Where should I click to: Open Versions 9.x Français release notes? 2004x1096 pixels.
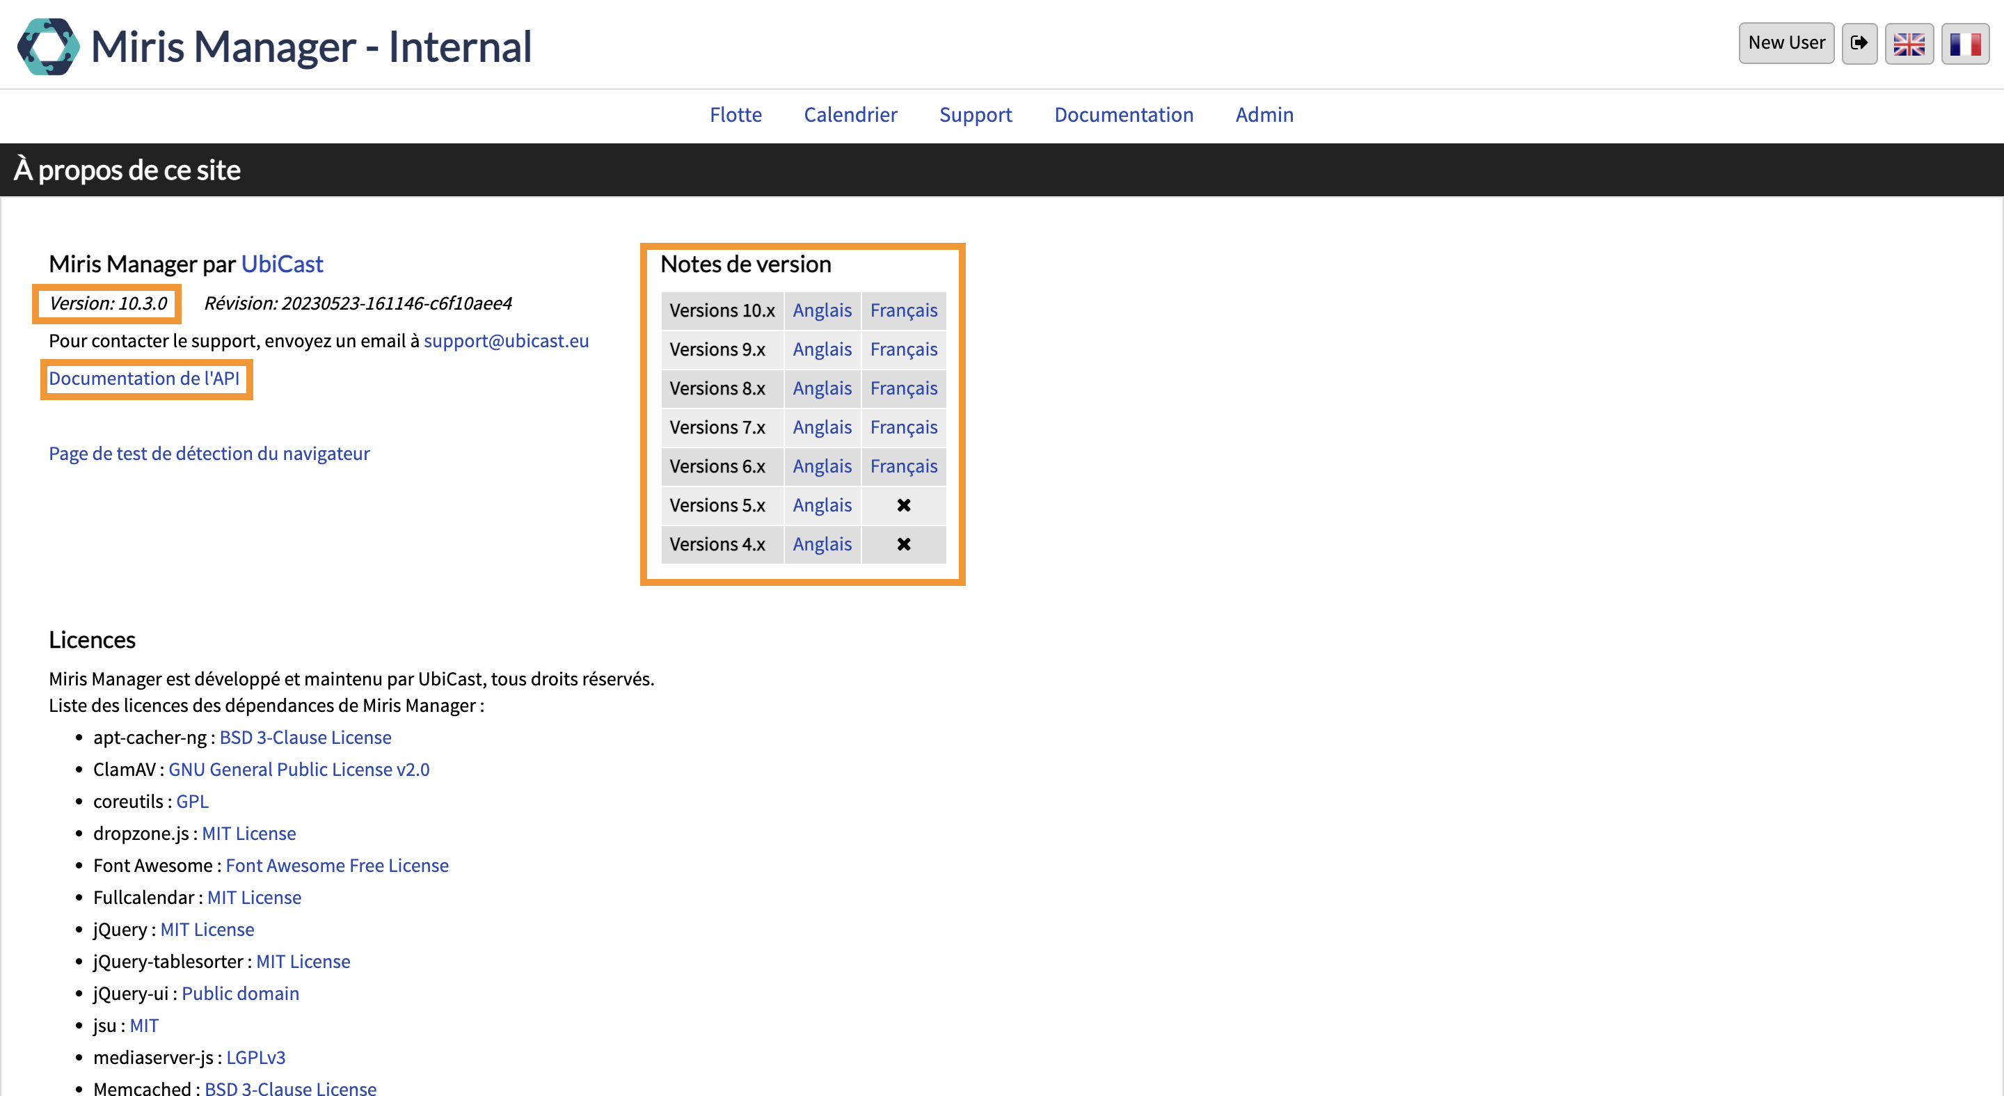[x=904, y=349]
